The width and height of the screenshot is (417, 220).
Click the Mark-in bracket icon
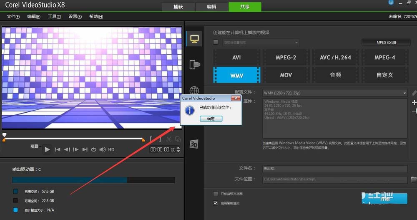151,139
